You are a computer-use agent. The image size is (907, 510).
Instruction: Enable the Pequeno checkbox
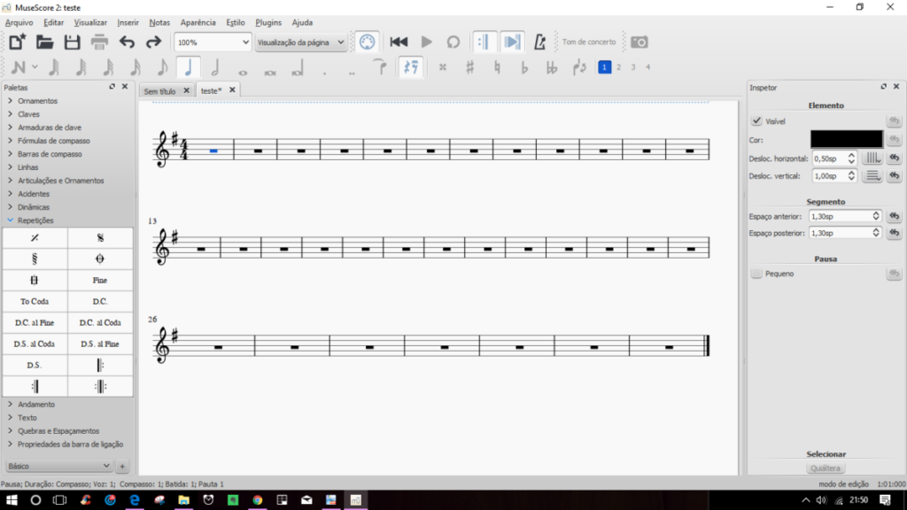[756, 274]
